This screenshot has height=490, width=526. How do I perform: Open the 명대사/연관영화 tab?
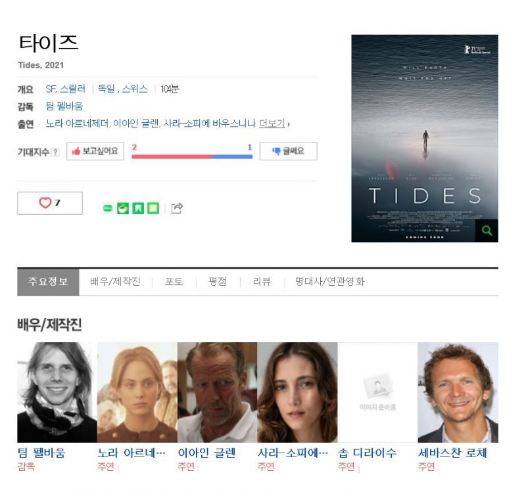pos(330,281)
